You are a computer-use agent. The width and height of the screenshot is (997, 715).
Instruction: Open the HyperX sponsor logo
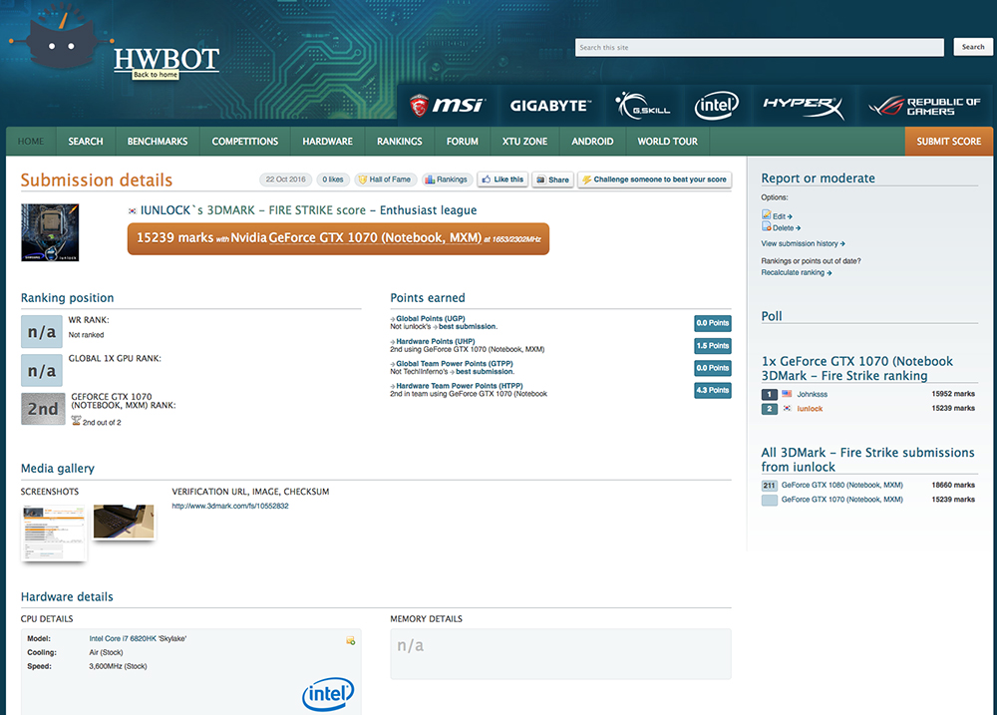pos(803,107)
